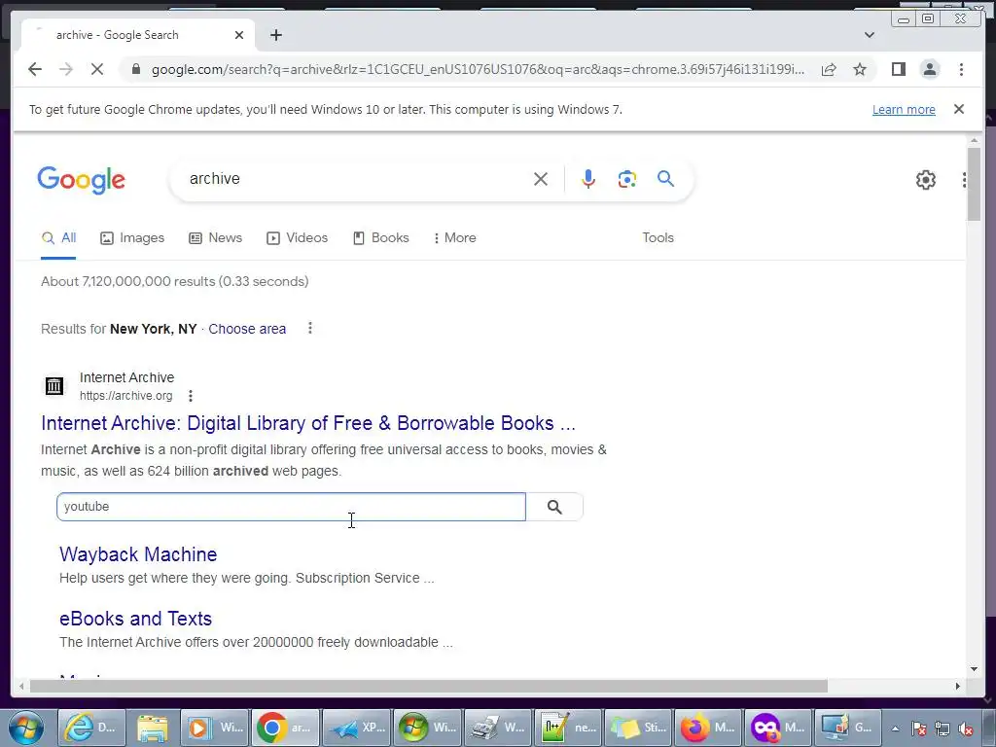
Task: Focus the Google search box
Action: click(x=356, y=179)
